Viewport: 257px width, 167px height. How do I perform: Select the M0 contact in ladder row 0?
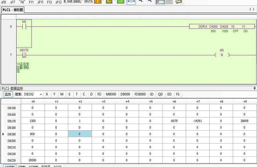[x=24, y=27]
